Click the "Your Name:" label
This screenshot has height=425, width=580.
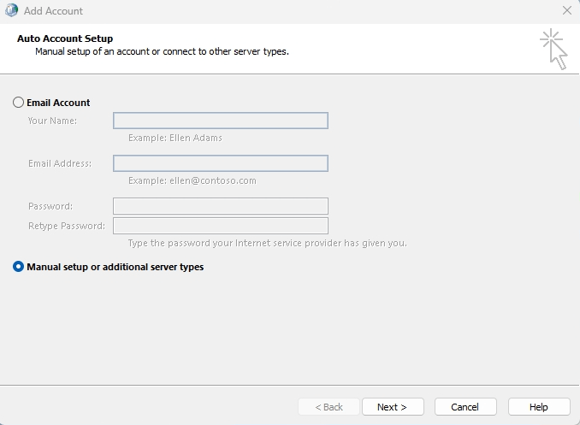pyautogui.click(x=52, y=121)
